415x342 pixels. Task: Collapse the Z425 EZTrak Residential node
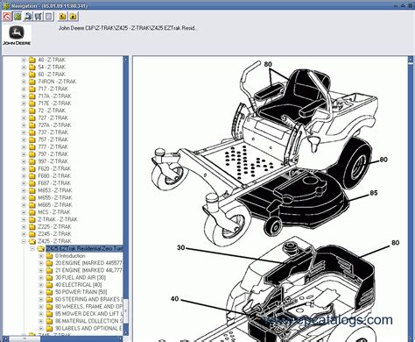tap(32, 249)
